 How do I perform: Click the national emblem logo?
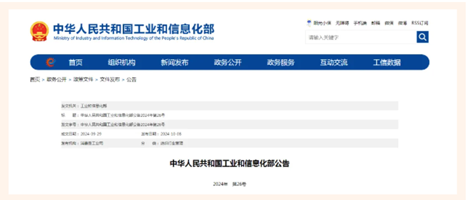[x=39, y=31]
